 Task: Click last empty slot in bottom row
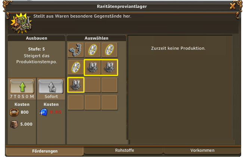pyautogui.click(x=110, y=102)
